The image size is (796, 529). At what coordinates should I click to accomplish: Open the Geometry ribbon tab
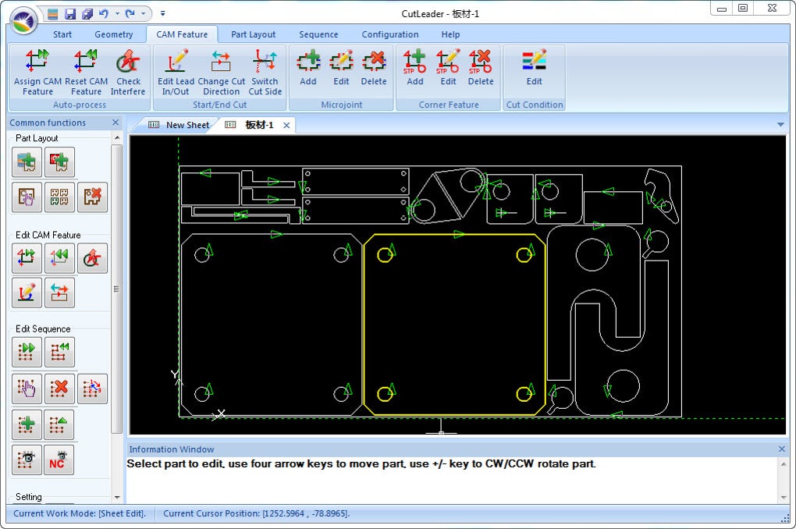(x=114, y=34)
